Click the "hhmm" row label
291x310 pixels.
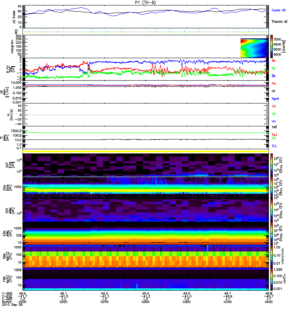(x=6, y=302)
